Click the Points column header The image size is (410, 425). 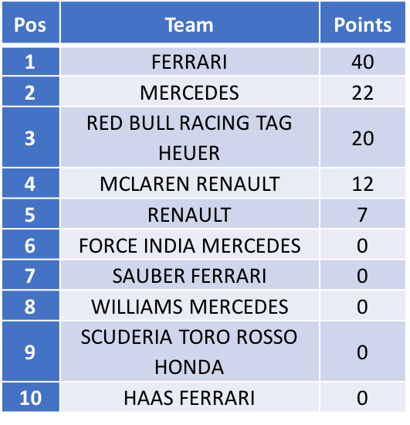click(x=363, y=22)
